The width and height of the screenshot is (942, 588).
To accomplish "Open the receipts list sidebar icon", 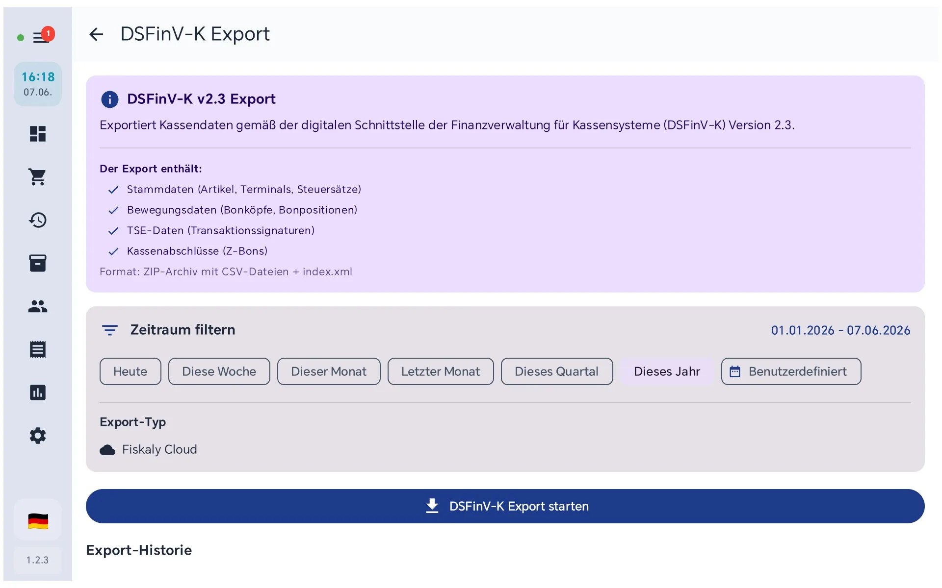I will (x=38, y=349).
